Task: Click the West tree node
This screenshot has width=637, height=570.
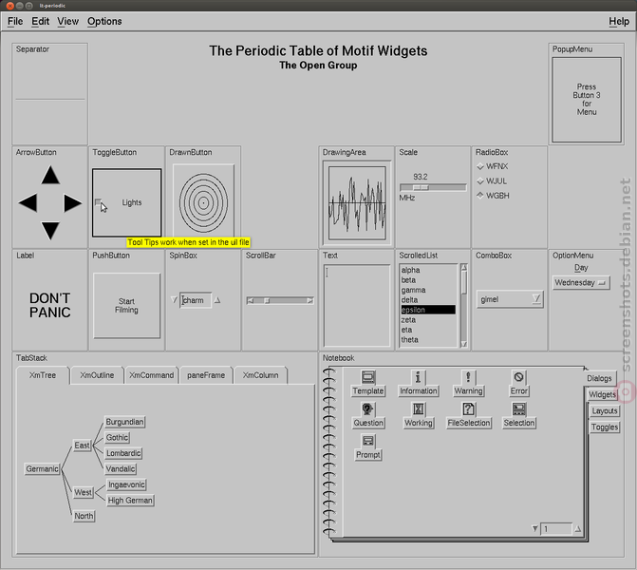Action: click(83, 492)
